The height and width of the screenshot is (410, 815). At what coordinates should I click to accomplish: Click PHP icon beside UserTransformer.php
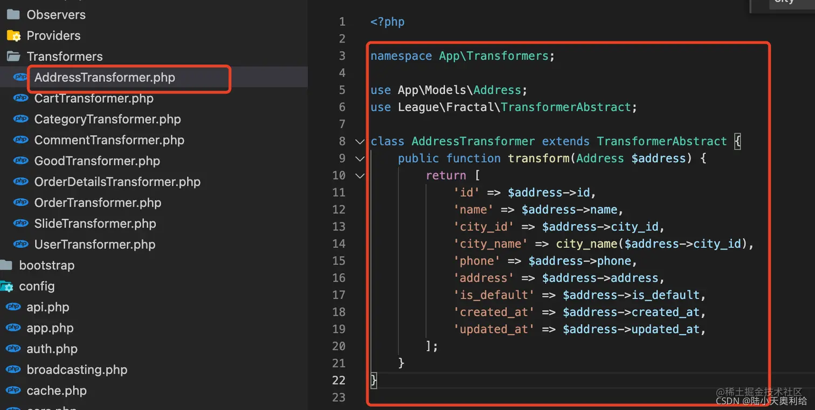click(x=20, y=244)
